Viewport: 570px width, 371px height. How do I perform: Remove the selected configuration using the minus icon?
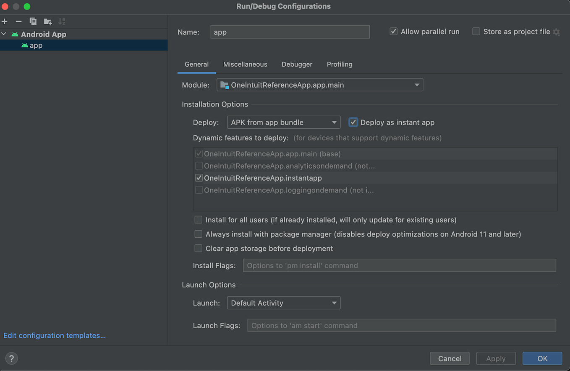(18, 21)
